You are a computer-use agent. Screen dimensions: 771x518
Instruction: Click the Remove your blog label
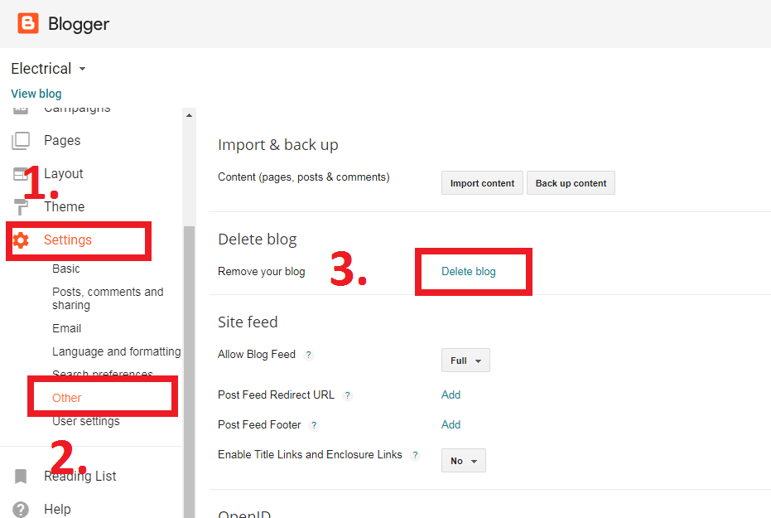point(262,272)
